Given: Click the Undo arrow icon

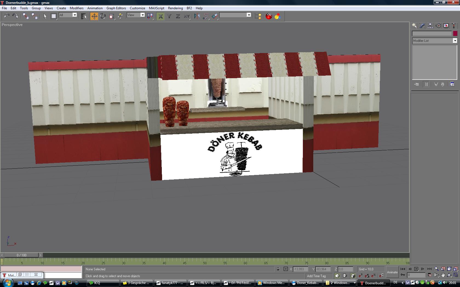Looking at the screenshot, I should pos(7,16).
